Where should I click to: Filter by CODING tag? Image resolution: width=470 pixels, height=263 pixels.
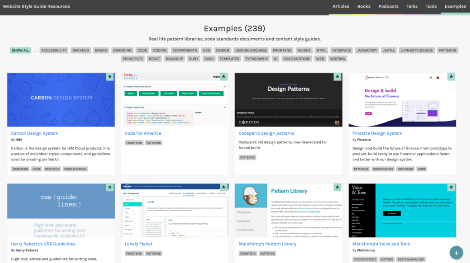click(160, 50)
